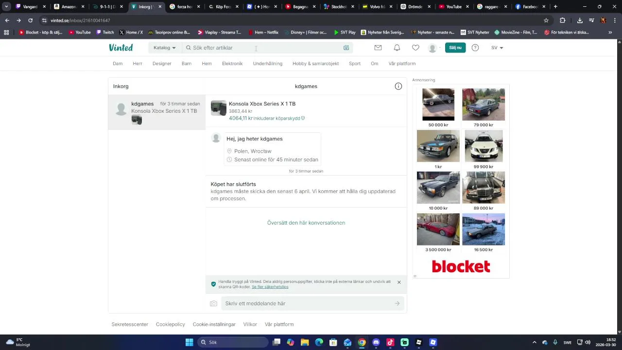The image size is (622, 350).
Task: Show more bookmarks with the chevron
Action: point(610,33)
